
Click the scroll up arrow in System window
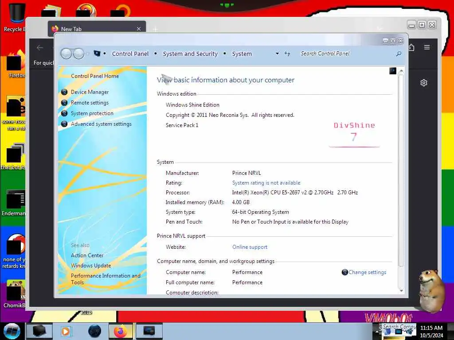pos(401,71)
